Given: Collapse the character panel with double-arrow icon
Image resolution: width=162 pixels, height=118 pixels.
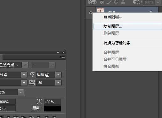Looking at the screenshot, I should [58, 52].
